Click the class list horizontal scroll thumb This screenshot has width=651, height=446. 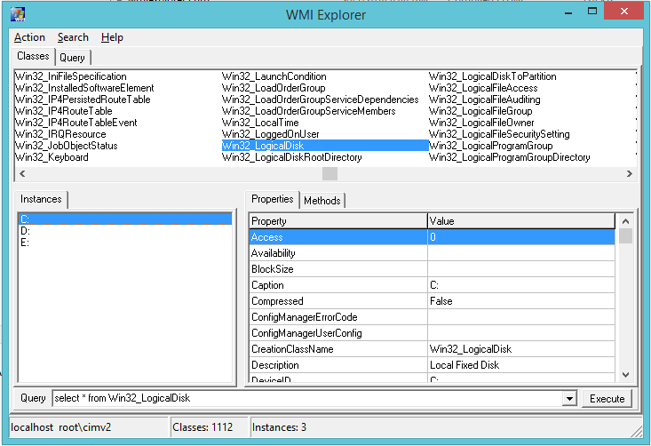click(329, 173)
